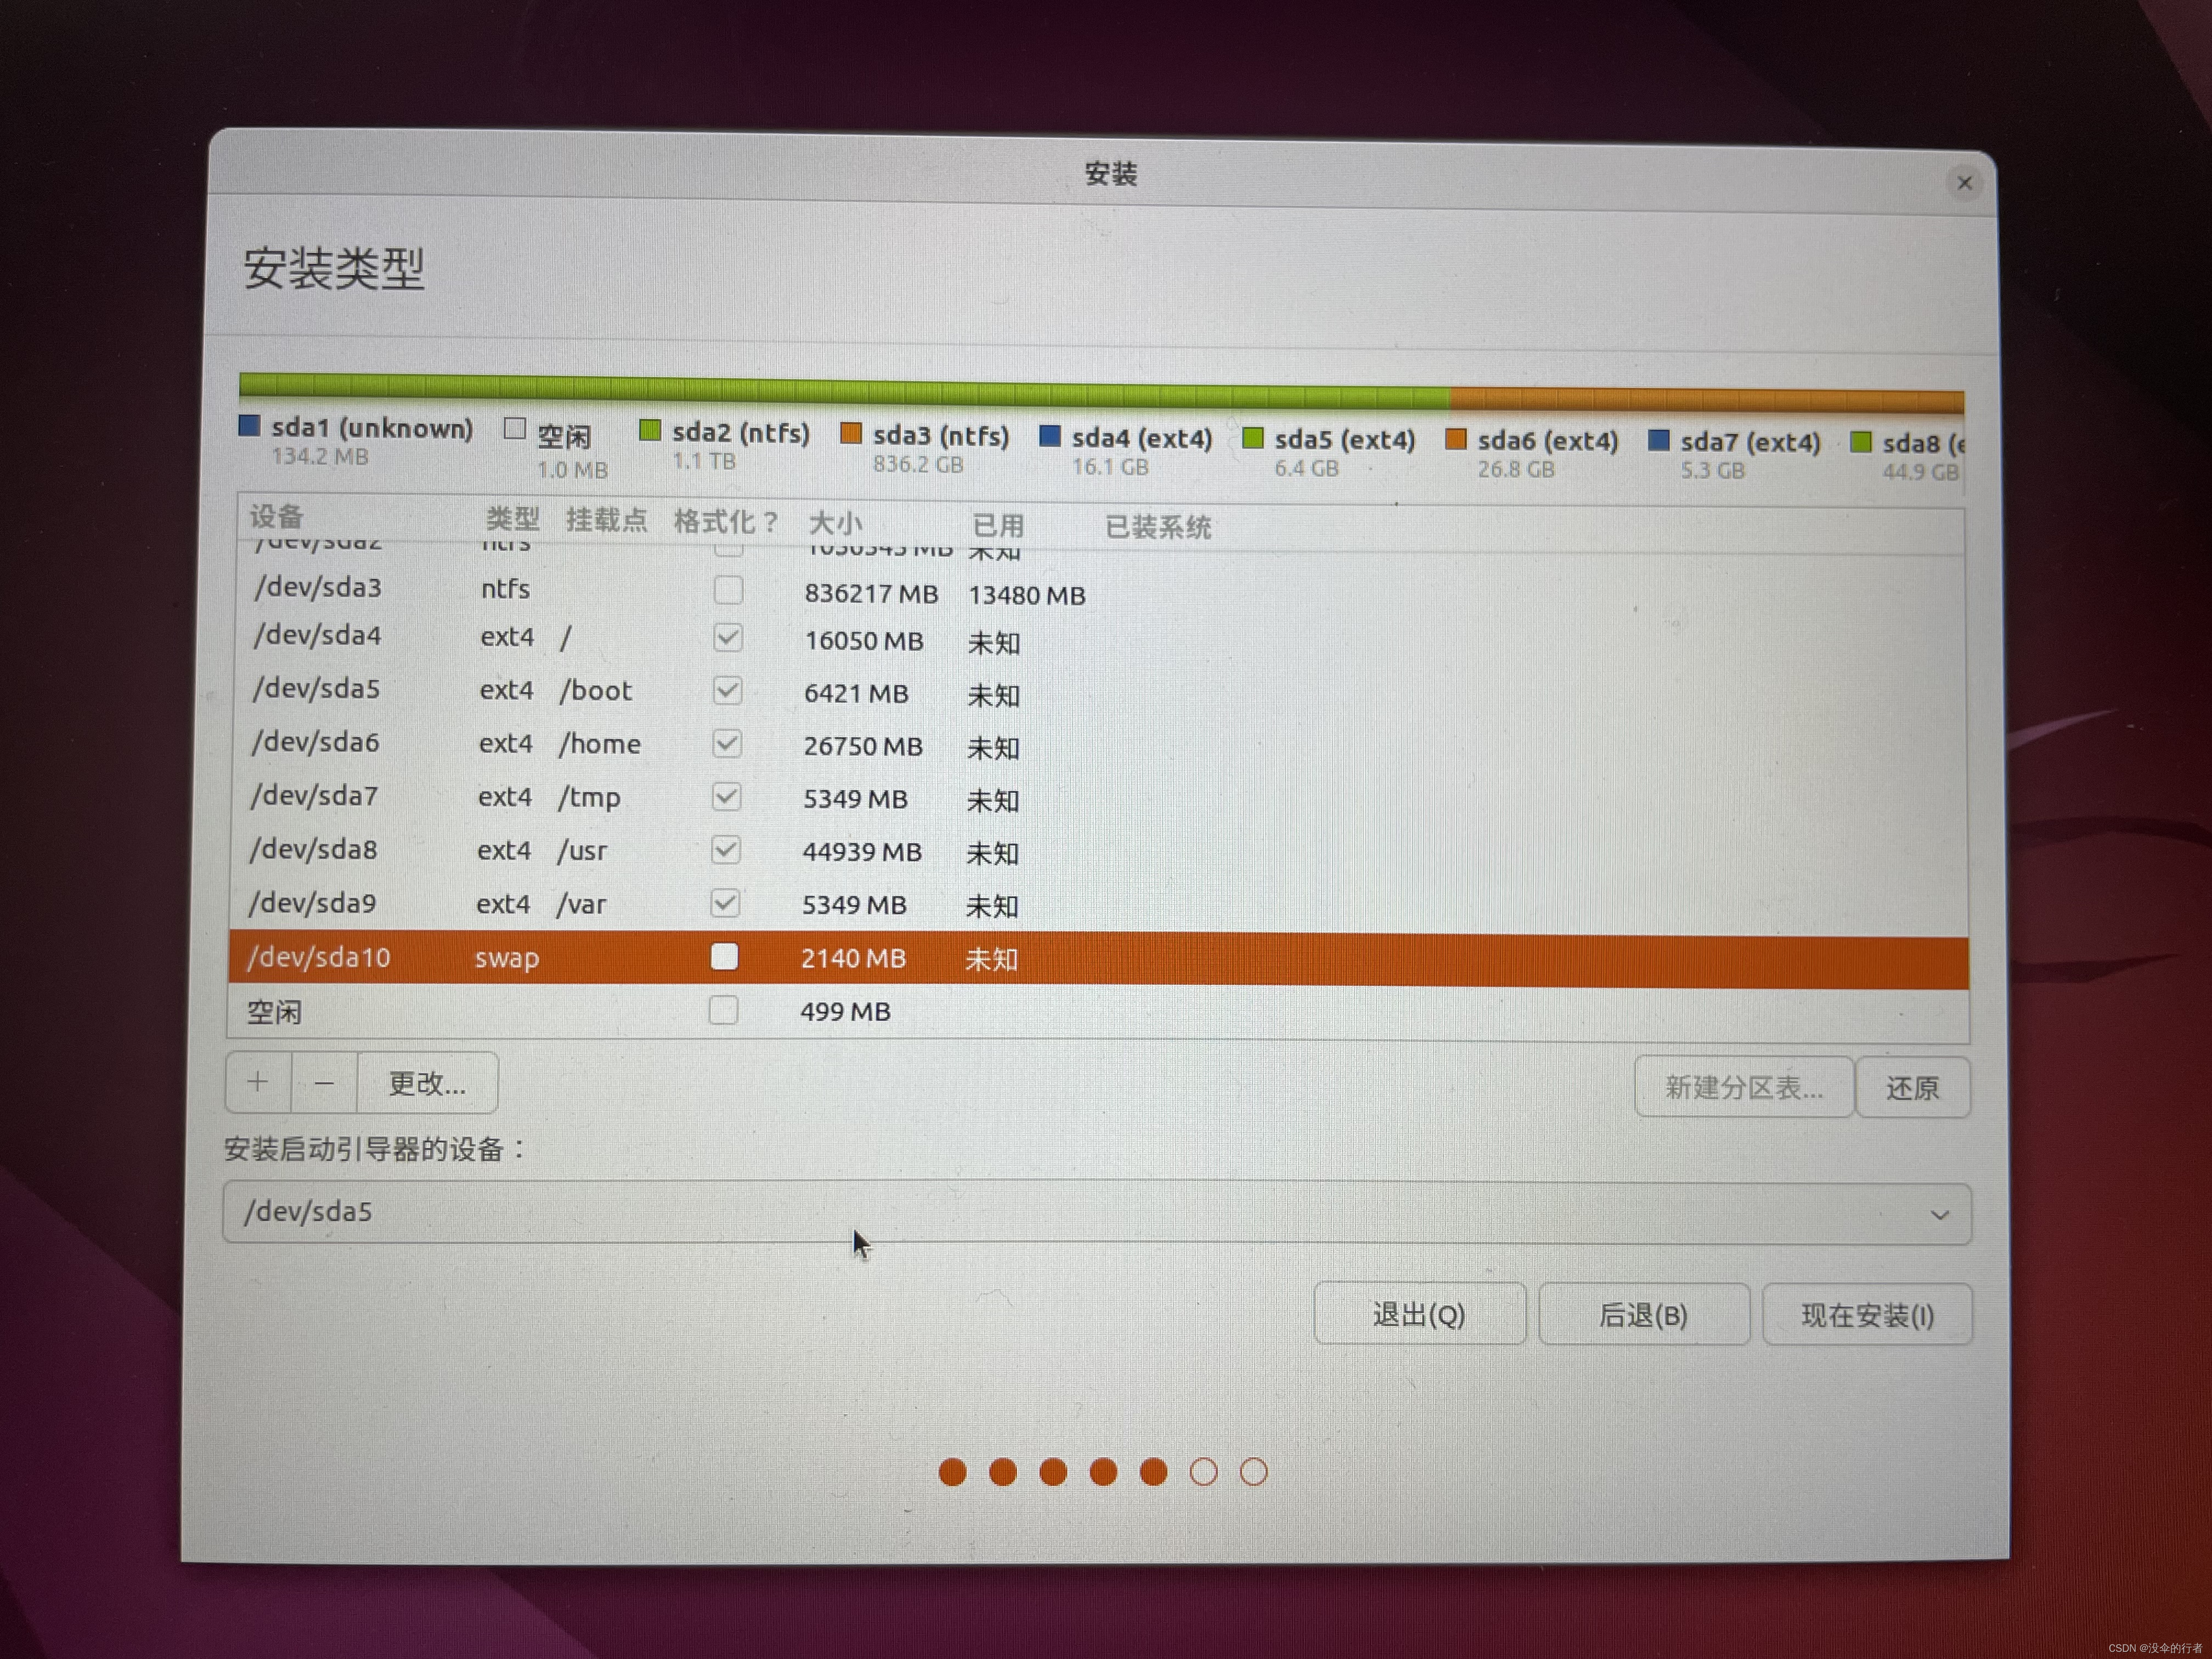
Task: Toggle format checkbox for /dev/sda4
Action: (x=727, y=638)
